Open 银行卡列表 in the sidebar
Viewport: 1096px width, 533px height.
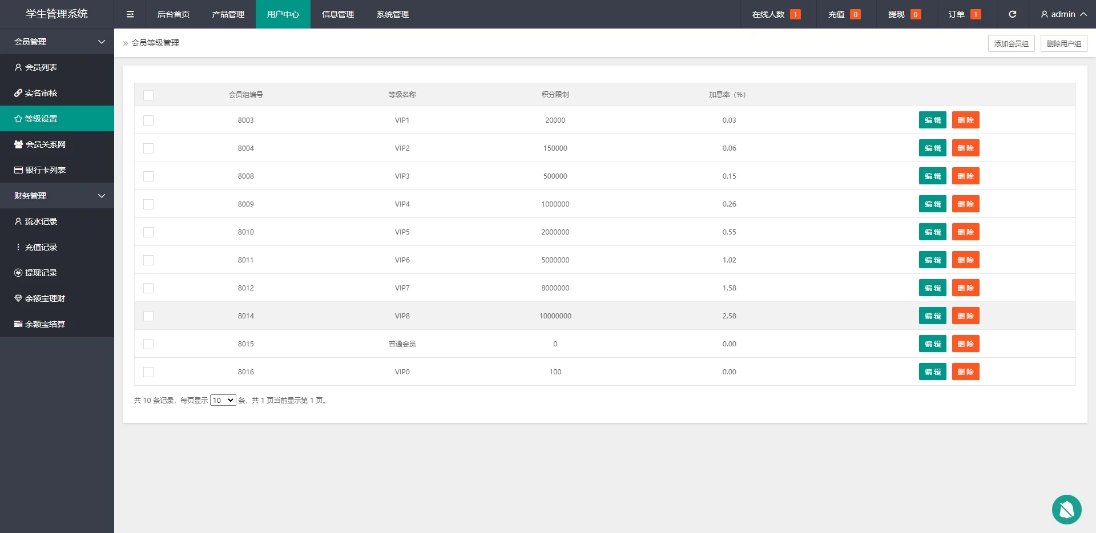tap(45, 170)
